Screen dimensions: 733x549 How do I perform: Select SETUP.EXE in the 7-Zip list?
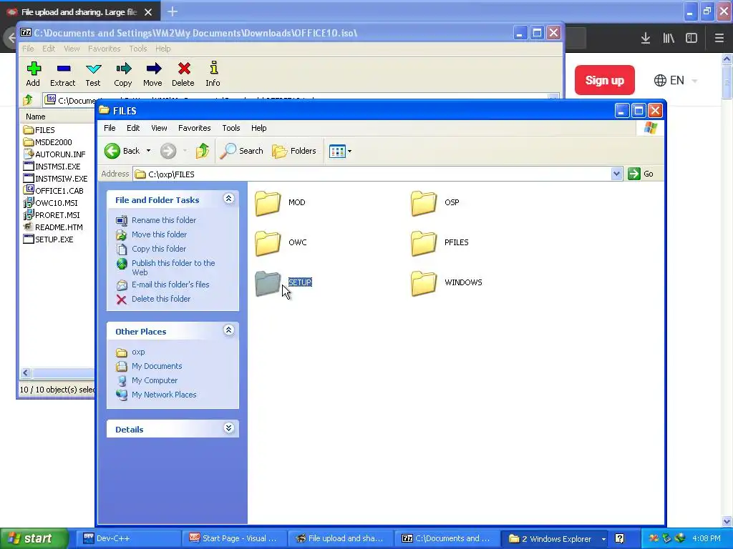[48, 239]
